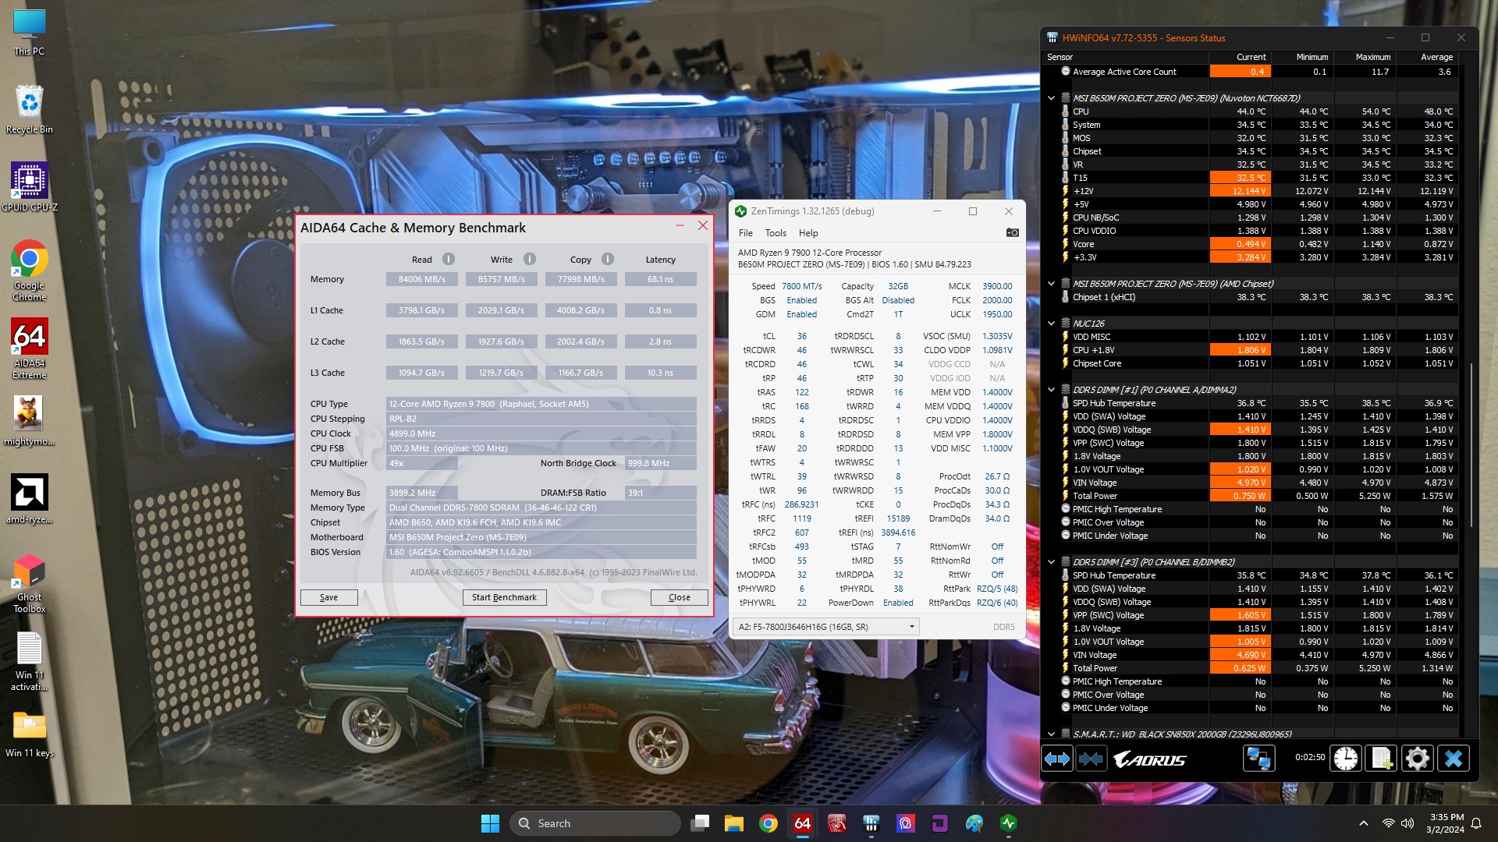Show hidden system tray icons chevron
The image size is (1498, 842).
(x=1363, y=823)
